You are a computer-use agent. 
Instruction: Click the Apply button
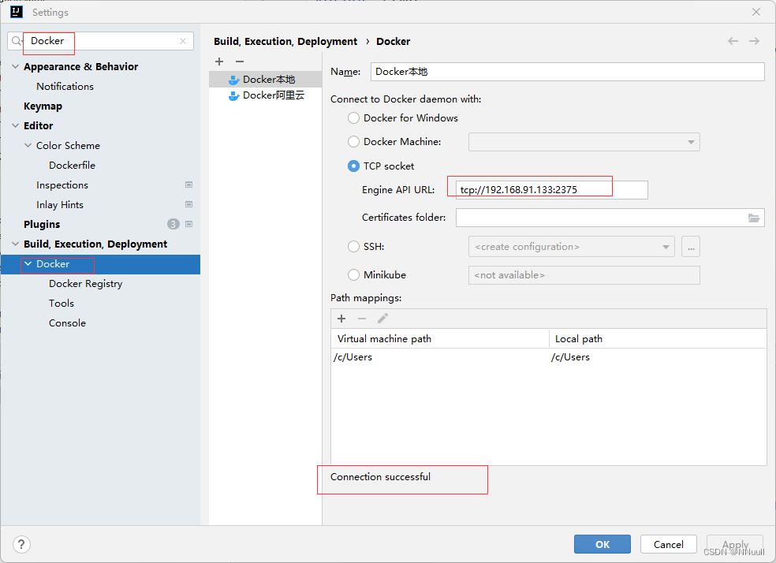coord(735,544)
